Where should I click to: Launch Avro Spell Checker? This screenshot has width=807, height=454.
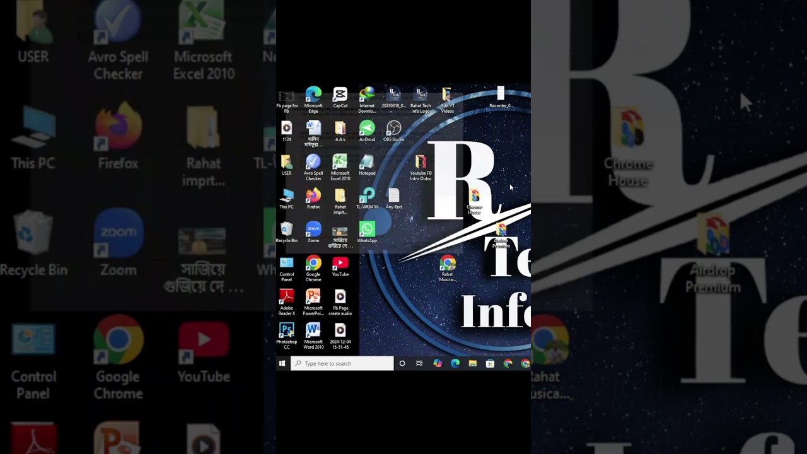313,167
